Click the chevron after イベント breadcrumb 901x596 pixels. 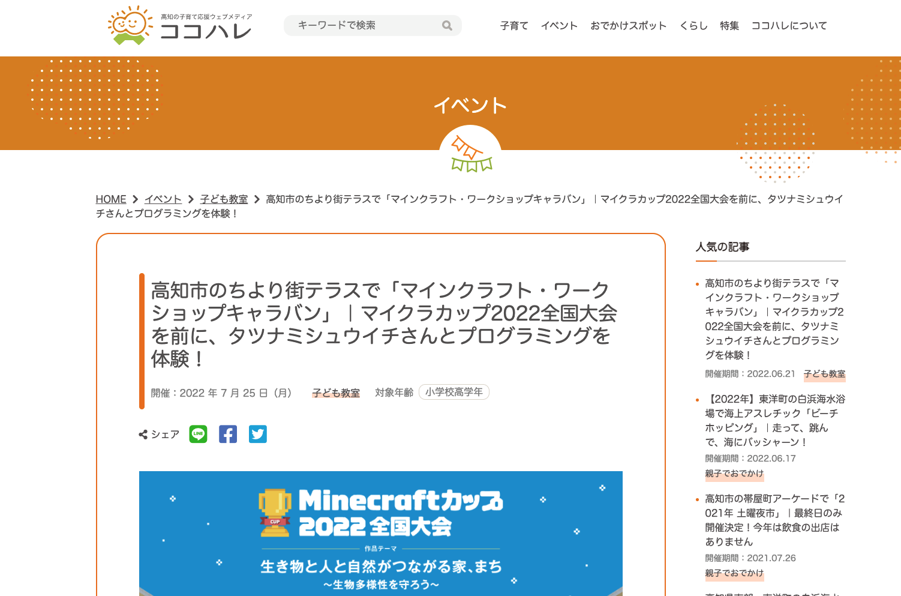point(191,199)
